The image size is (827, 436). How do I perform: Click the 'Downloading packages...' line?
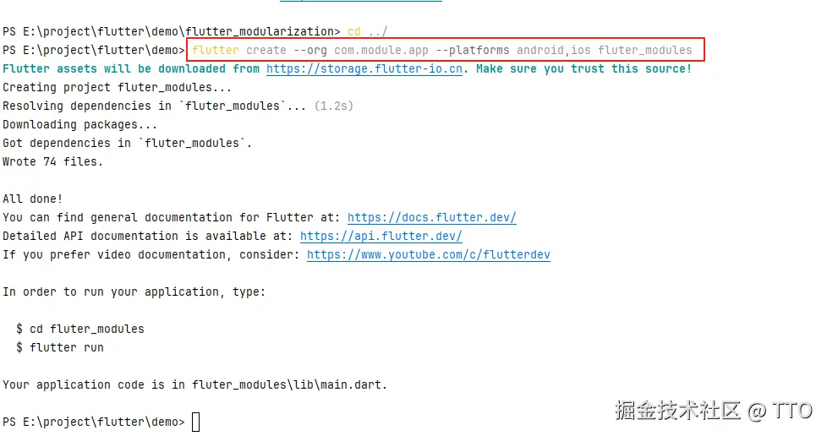tap(79, 125)
